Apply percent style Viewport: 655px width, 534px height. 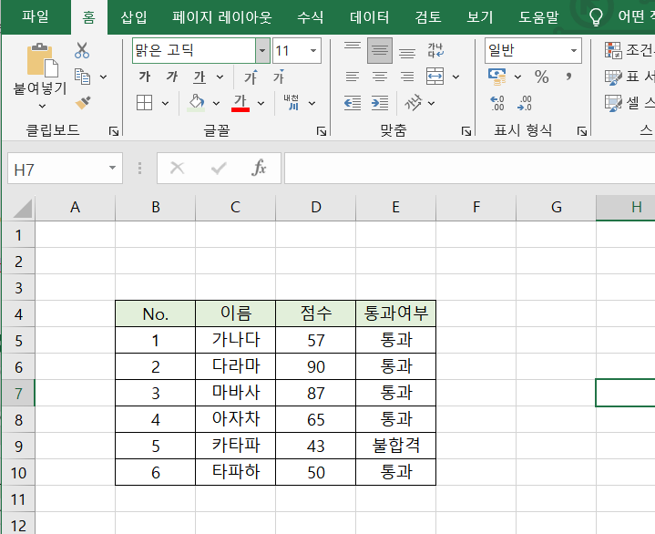coord(542,77)
